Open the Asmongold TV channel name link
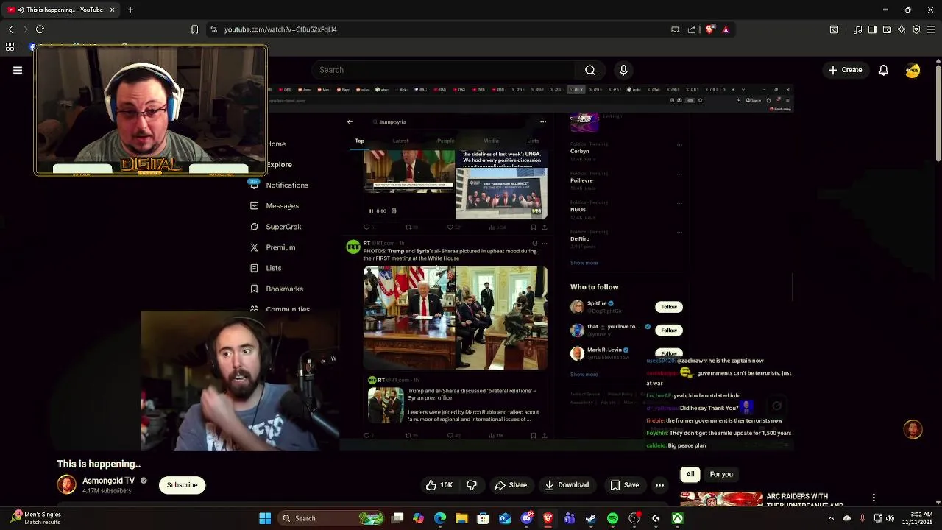The width and height of the screenshot is (942, 530). (108, 481)
